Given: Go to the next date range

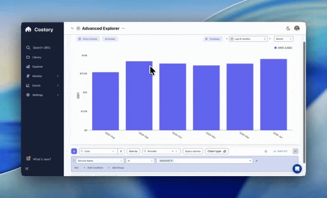Looking at the screenshot, I should [x=270, y=39].
